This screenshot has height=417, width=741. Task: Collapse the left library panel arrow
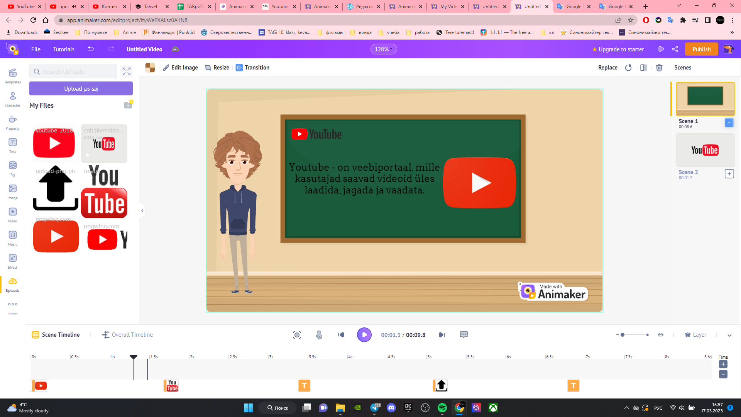tap(142, 210)
